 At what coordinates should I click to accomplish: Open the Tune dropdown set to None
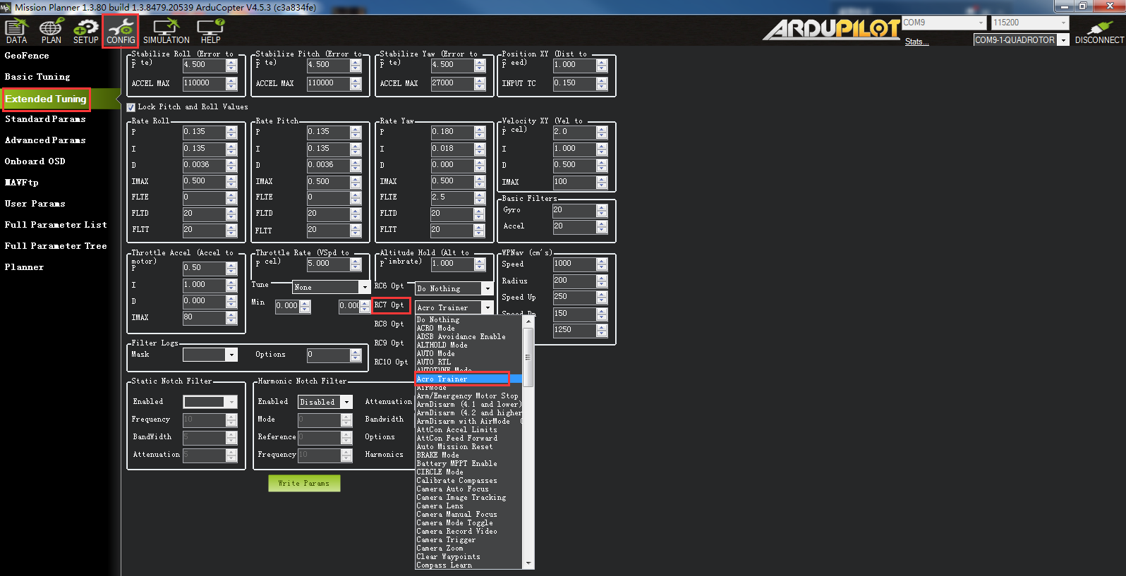click(365, 287)
